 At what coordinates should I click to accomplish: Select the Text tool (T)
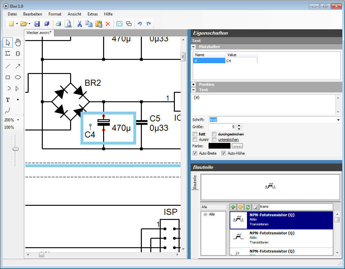8,100
